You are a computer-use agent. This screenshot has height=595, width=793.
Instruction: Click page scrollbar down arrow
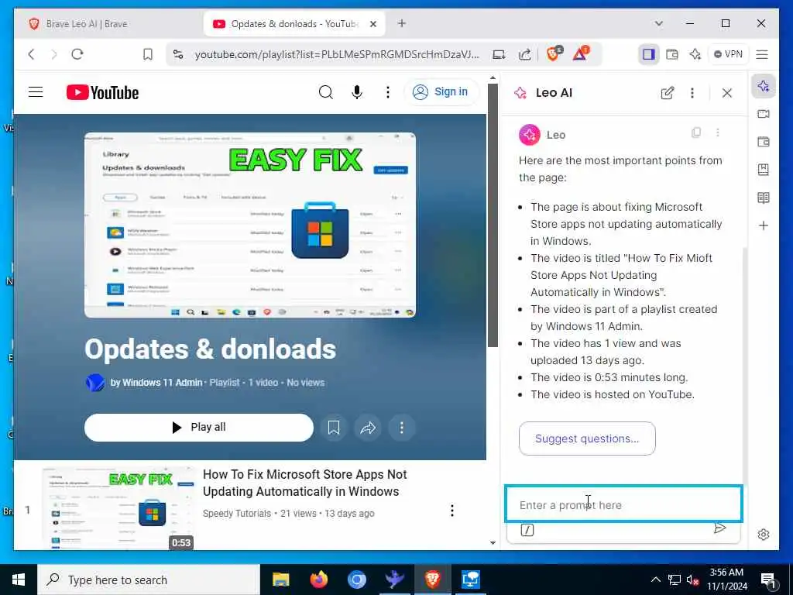[493, 543]
